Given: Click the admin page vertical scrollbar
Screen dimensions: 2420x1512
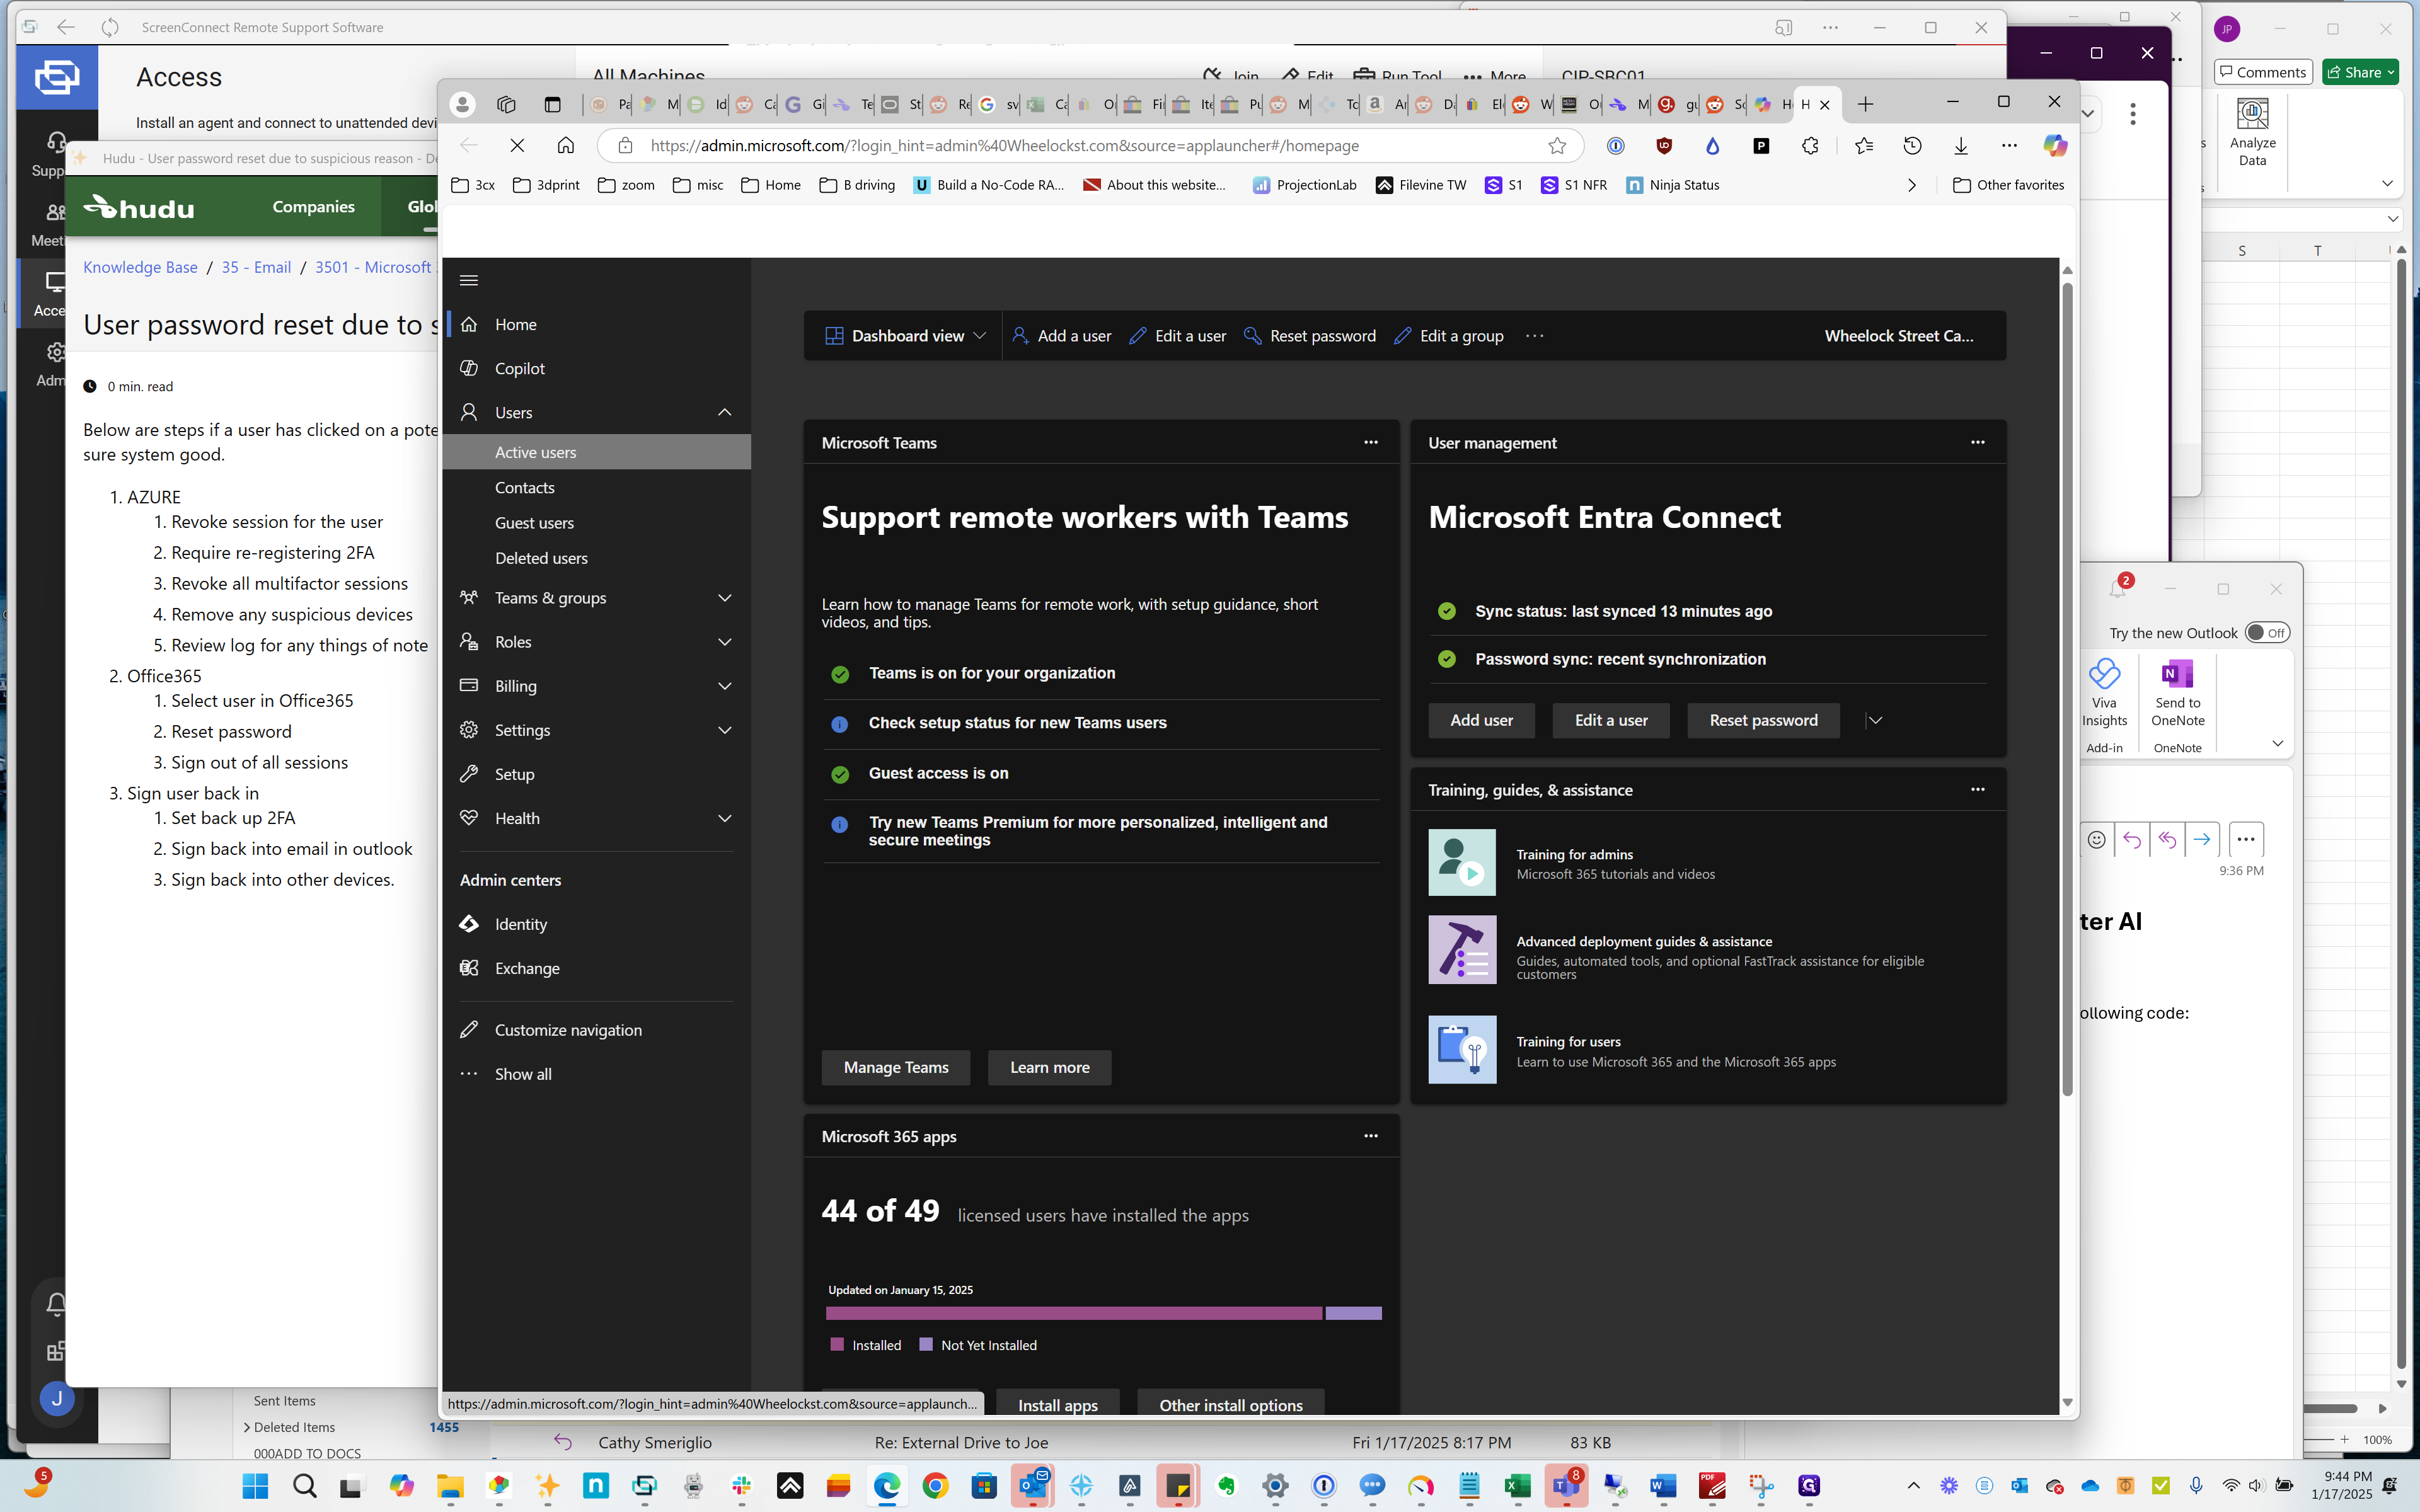Looking at the screenshot, I should pyautogui.click(x=2067, y=690).
